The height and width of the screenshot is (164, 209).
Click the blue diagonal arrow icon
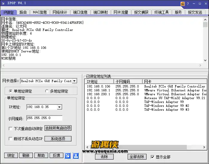pyautogui.click(x=68, y=155)
